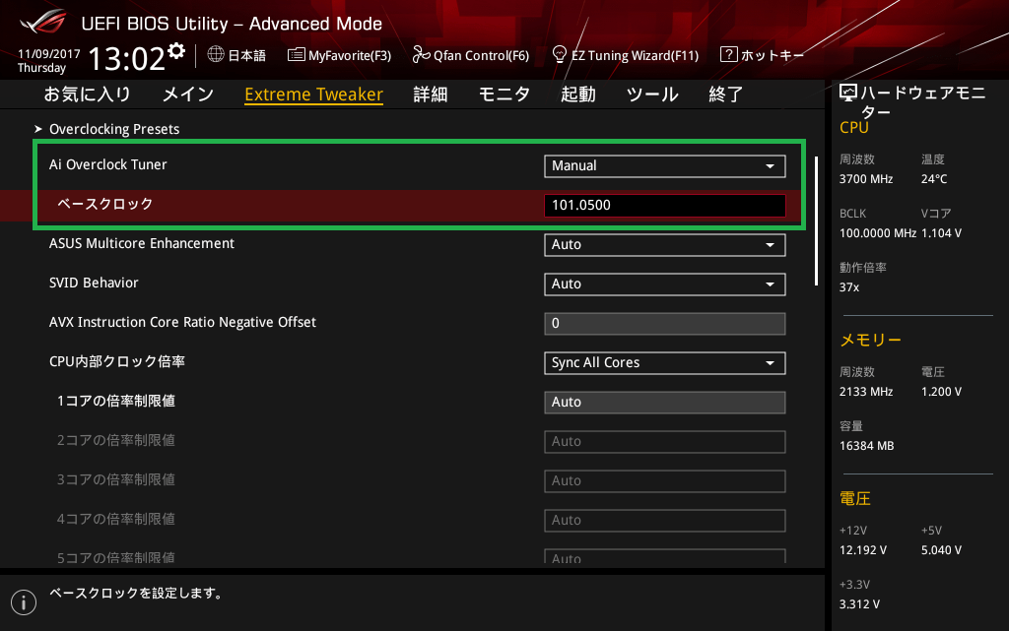Click the BCLK 100.0000 MHz value
Screen dimensions: 1009x631
[878, 233]
